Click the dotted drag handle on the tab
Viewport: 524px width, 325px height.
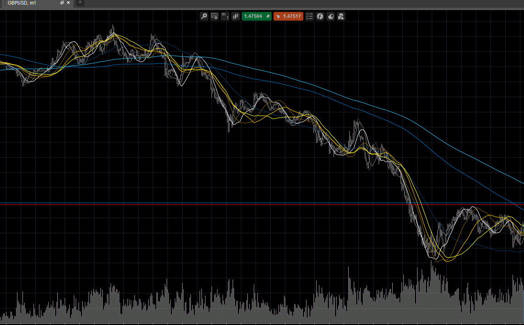[x=4, y=3]
